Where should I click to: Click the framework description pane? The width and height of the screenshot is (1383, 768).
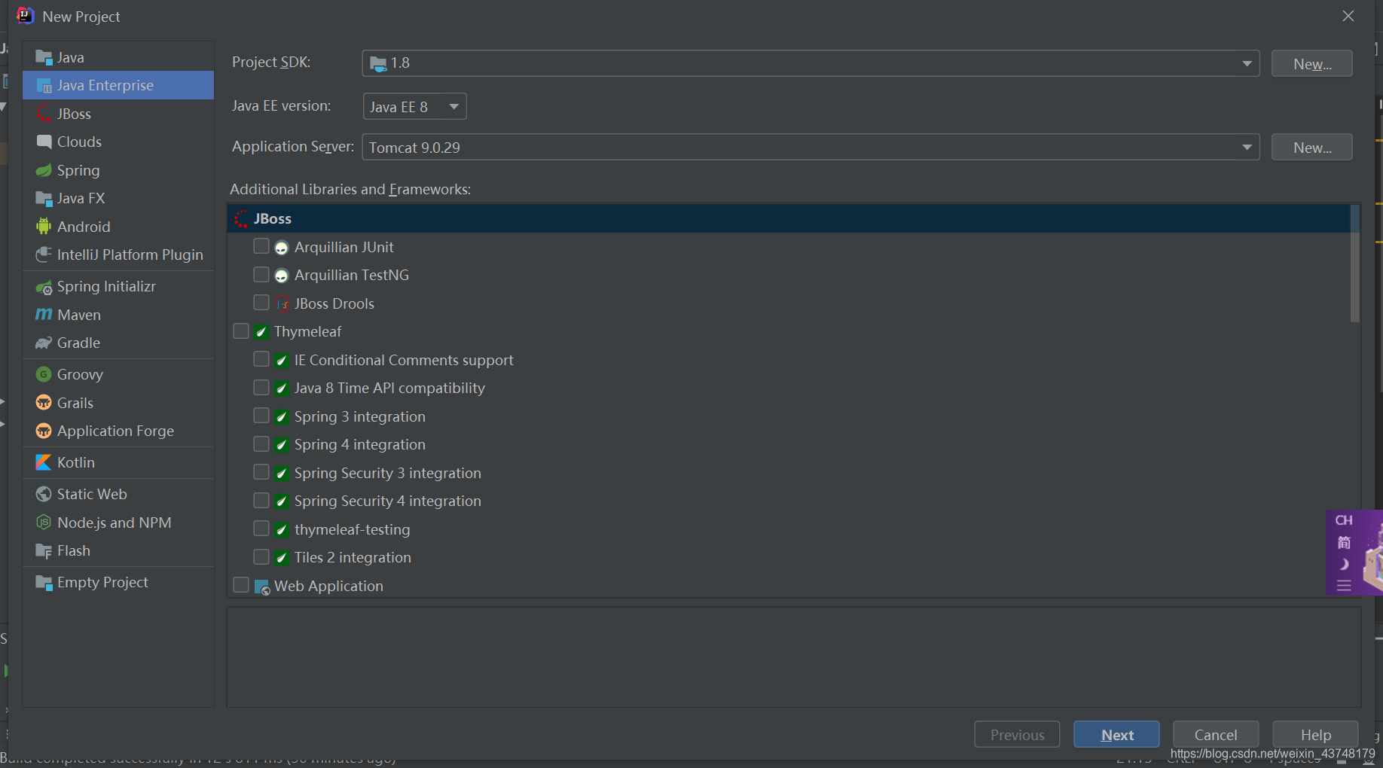point(794,657)
